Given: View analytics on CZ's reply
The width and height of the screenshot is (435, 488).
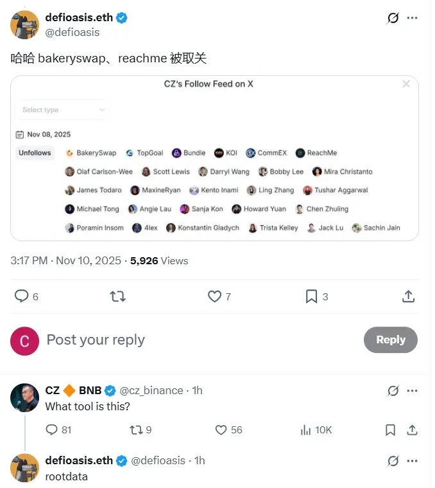Looking at the screenshot, I should pos(306,429).
